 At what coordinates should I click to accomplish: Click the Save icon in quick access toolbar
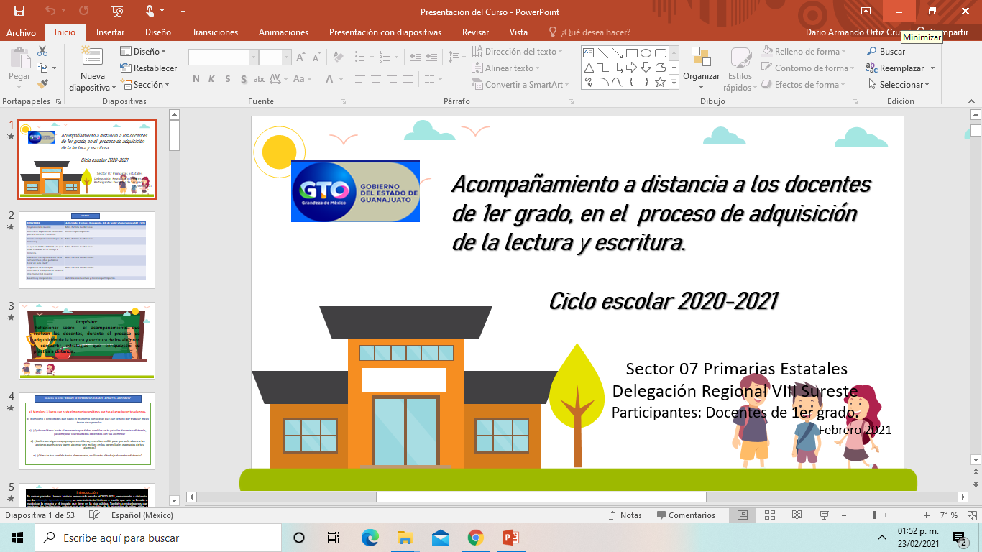[19, 11]
